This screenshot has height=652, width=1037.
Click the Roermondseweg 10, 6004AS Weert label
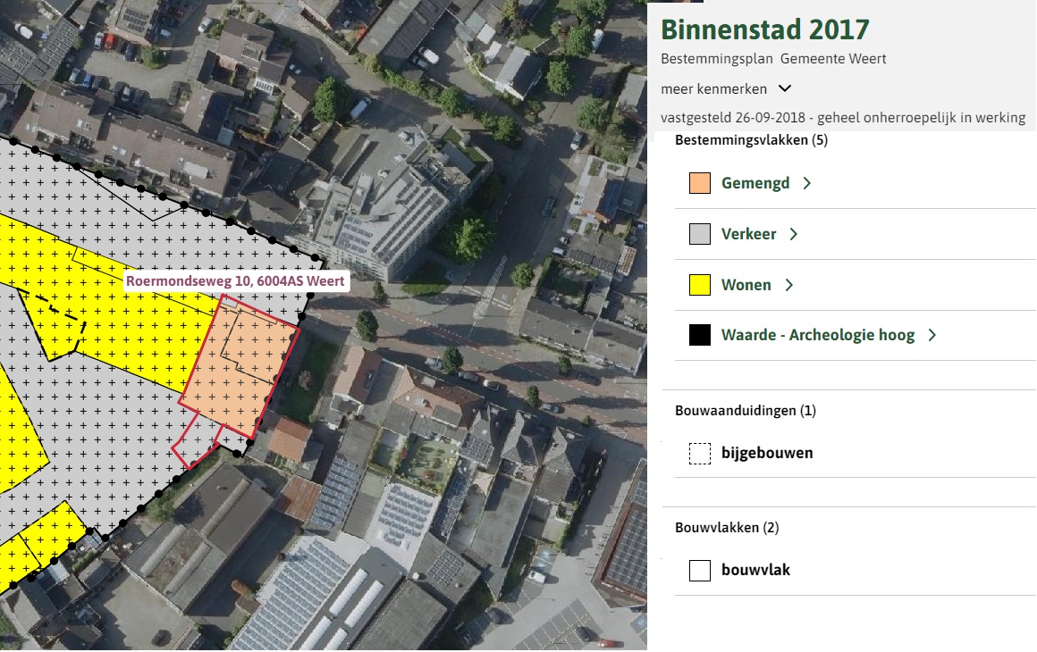237,280
